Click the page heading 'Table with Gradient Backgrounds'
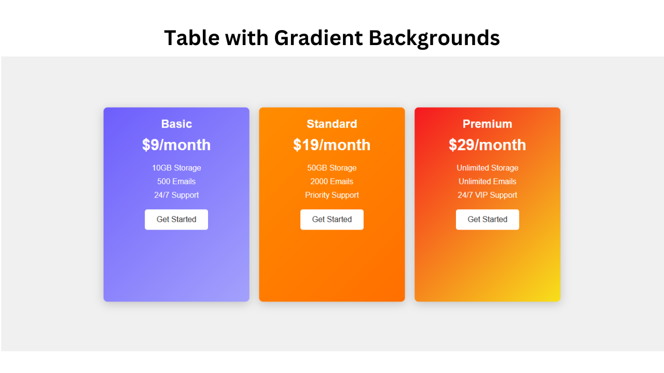Viewport: 664px width, 373px height. point(332,38)
